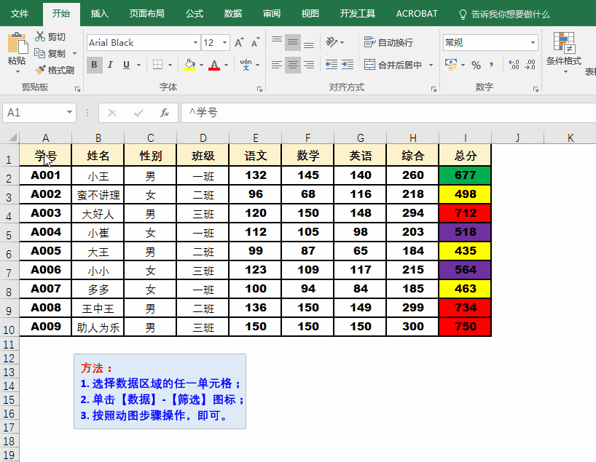Toggle Bold formatting button
The image size is (596, 462).
94,65
